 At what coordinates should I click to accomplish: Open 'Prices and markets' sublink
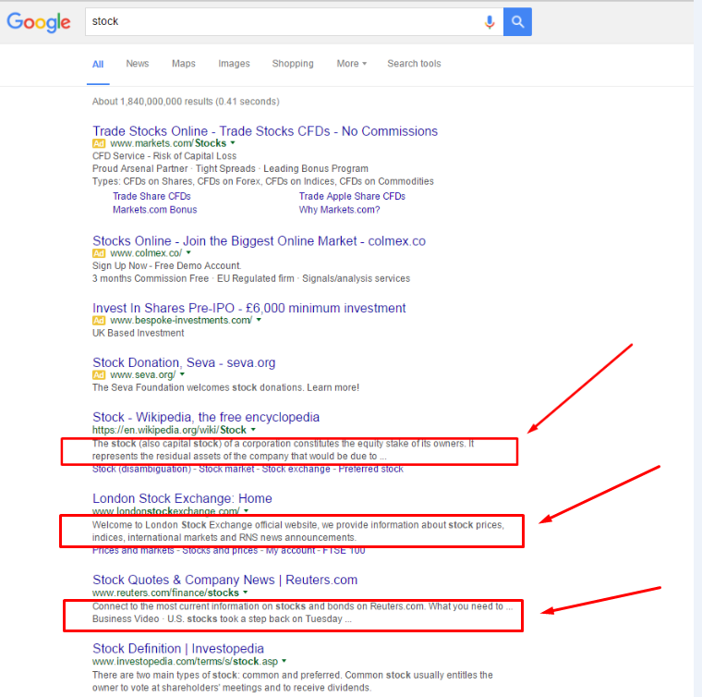pyautogui.click(x=133, y=551)
